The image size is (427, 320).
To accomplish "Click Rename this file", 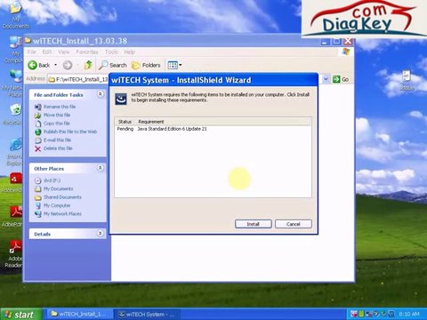I will click(x=60, y=107).
